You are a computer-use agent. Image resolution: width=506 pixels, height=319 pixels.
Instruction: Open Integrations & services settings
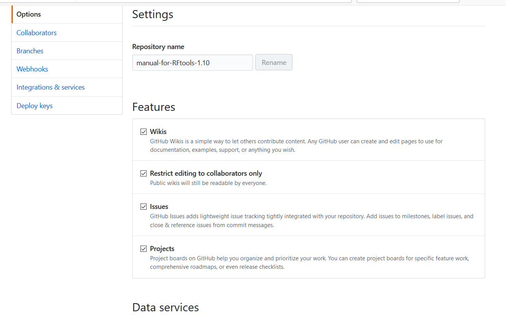point(50,87)
